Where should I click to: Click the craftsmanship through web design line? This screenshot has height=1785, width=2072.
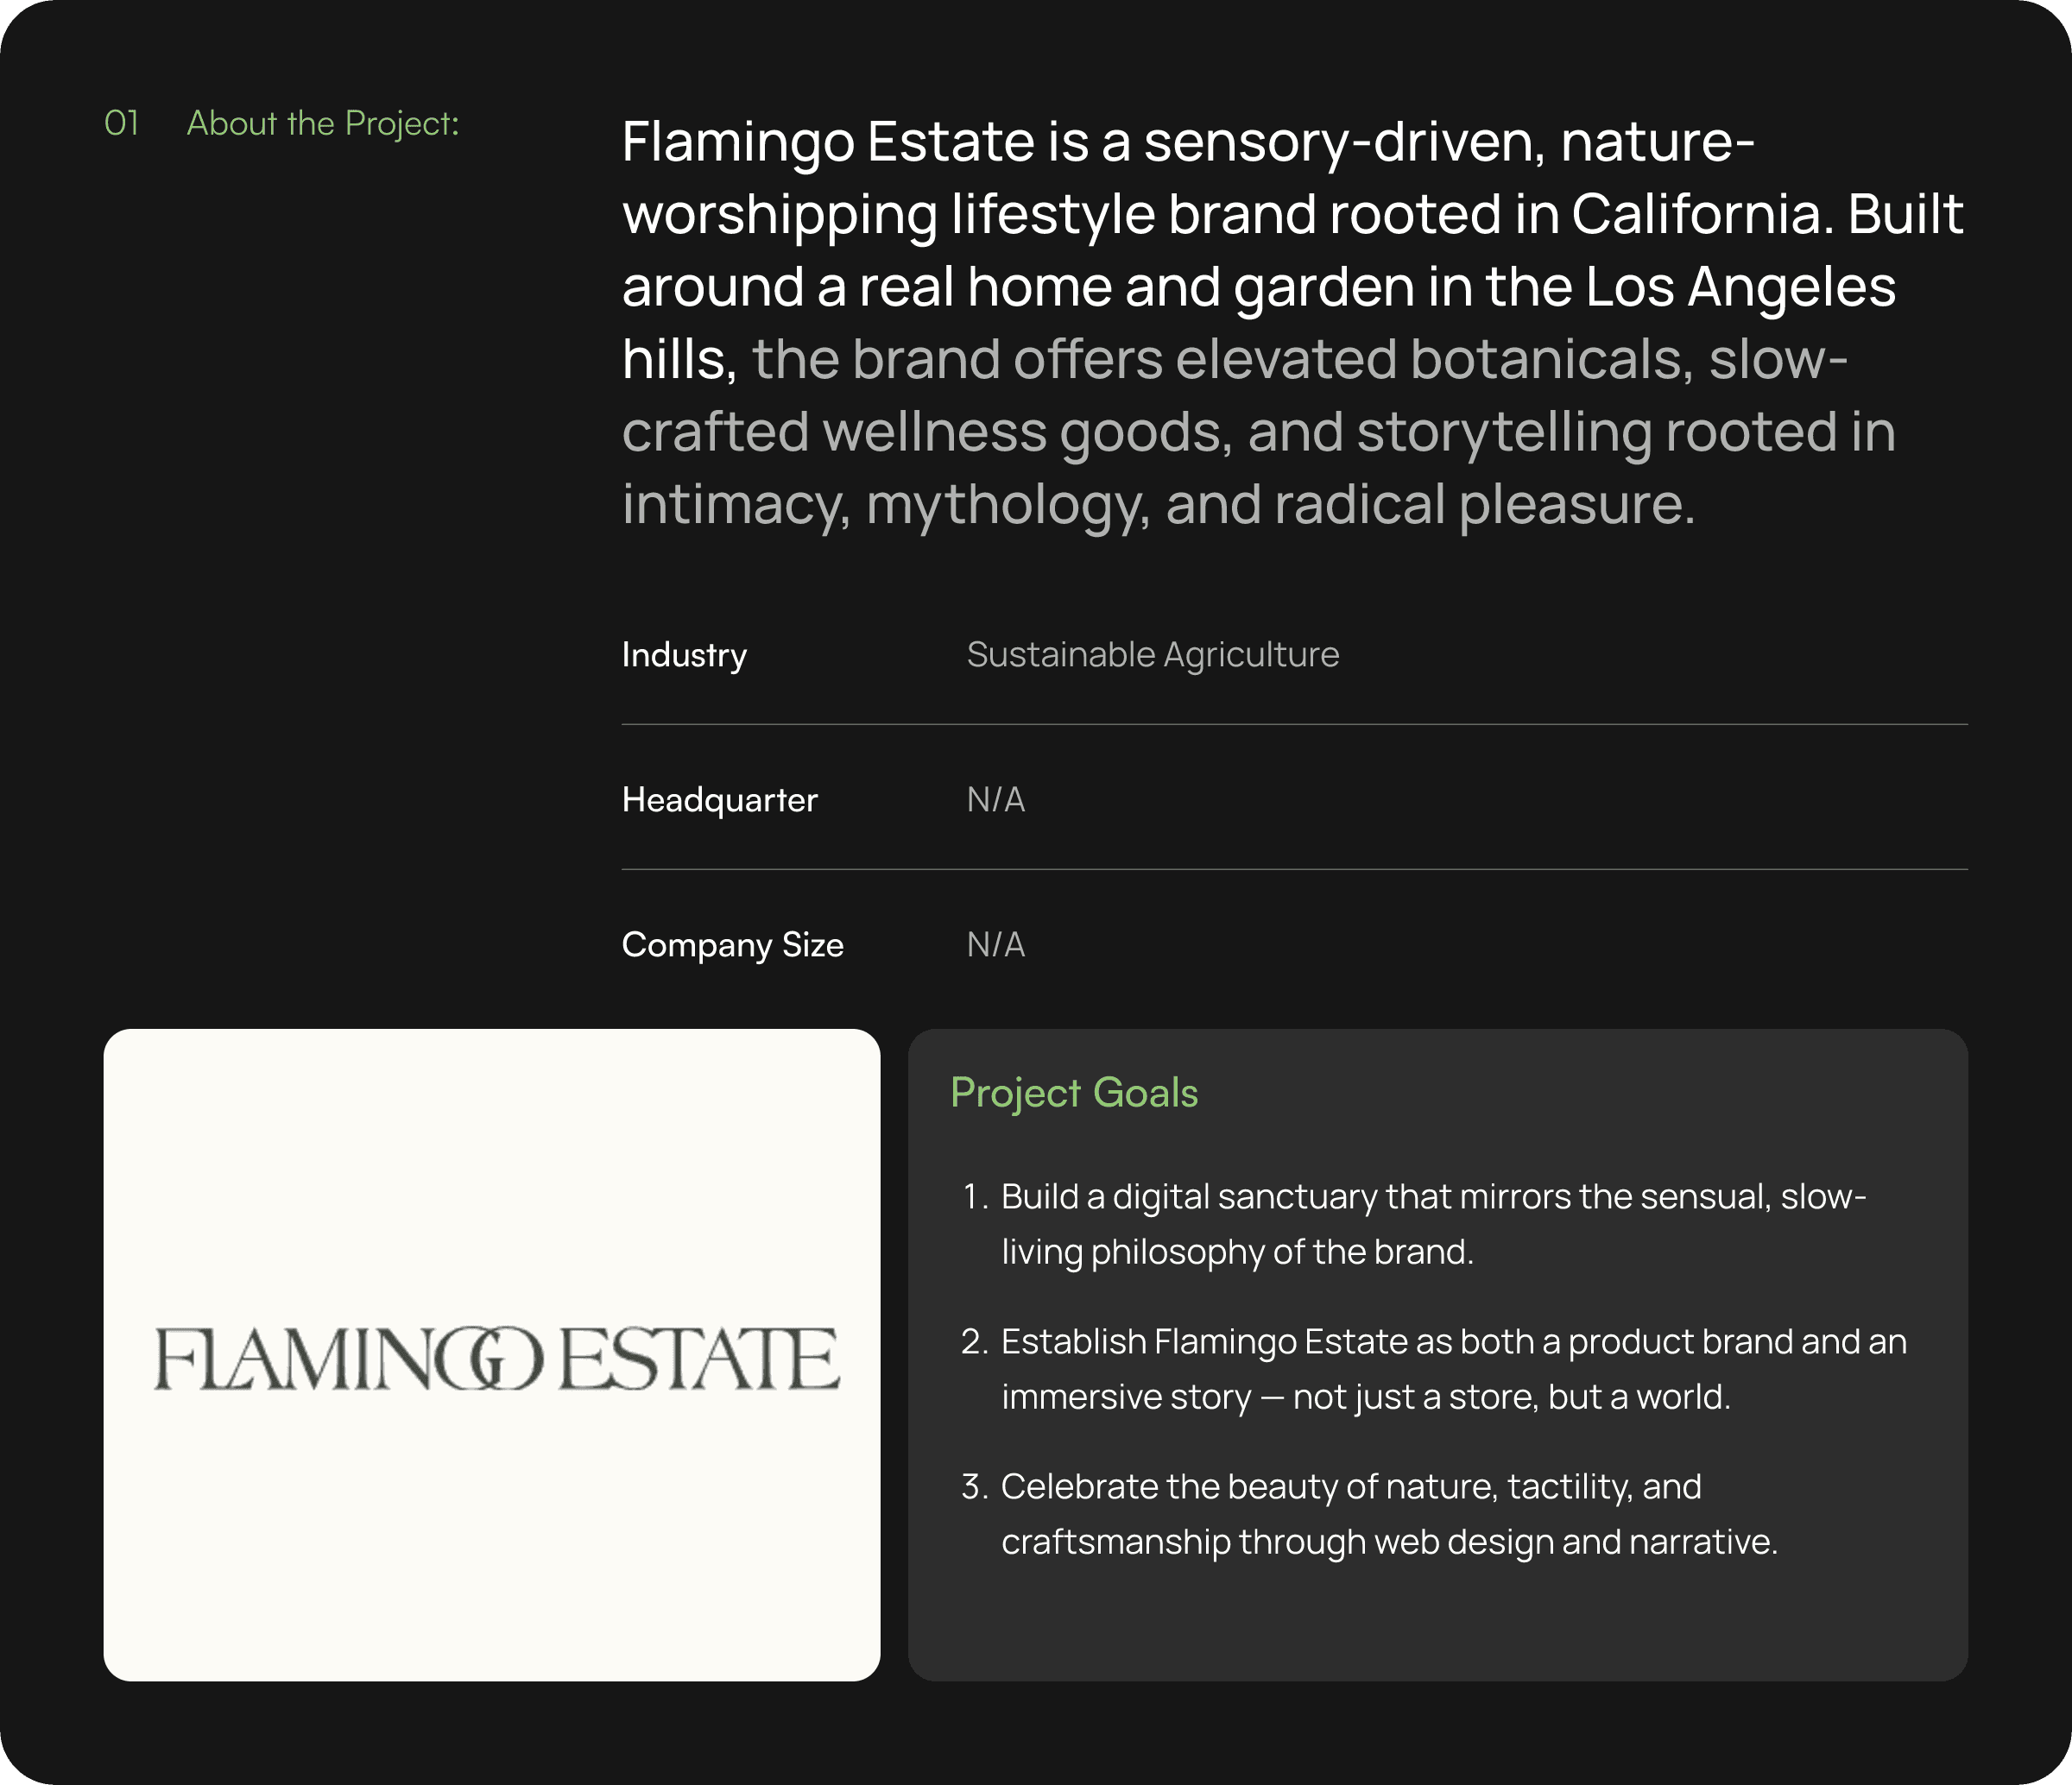coord(1389,1542)
